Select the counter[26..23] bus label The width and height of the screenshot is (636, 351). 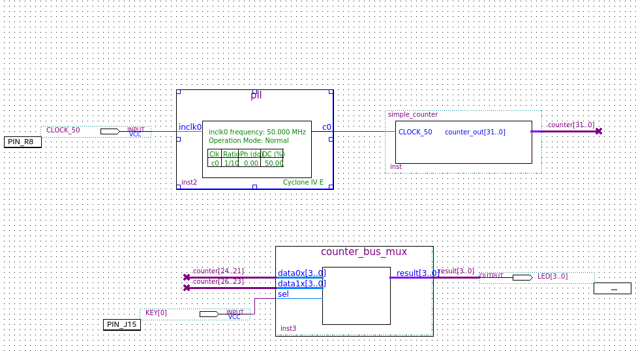tap(219, 281)
